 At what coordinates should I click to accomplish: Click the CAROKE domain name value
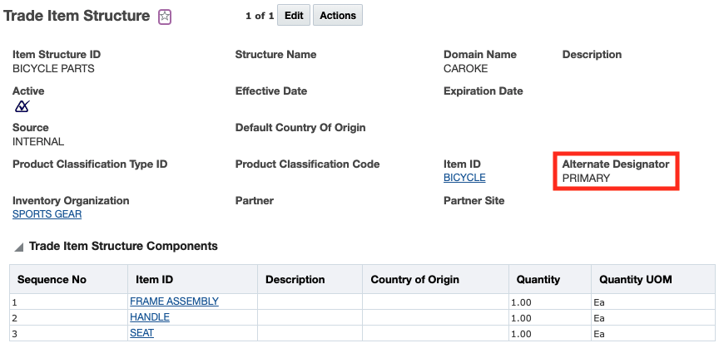coord(465,68)
